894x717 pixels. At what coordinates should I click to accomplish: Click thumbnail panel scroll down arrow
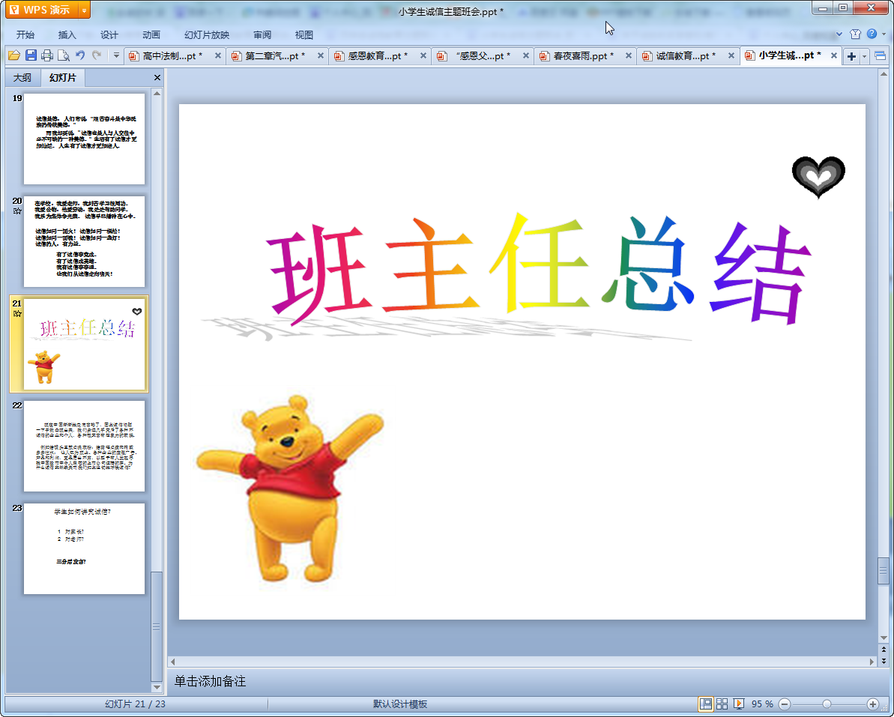click(x=157, y=687)
